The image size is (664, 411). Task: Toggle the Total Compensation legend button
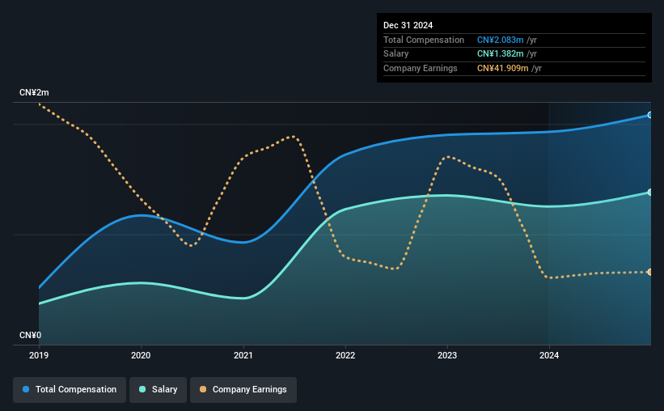point(70,390)
